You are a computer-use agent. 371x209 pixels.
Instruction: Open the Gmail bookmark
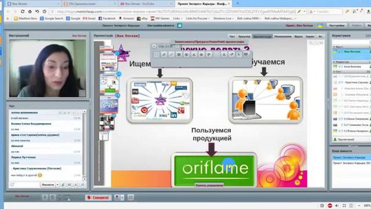coord(89,18)
